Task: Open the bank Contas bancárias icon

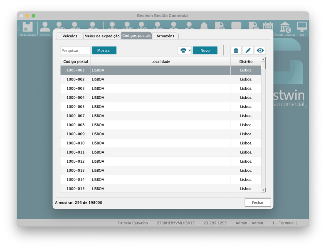Action: (285, 28)
